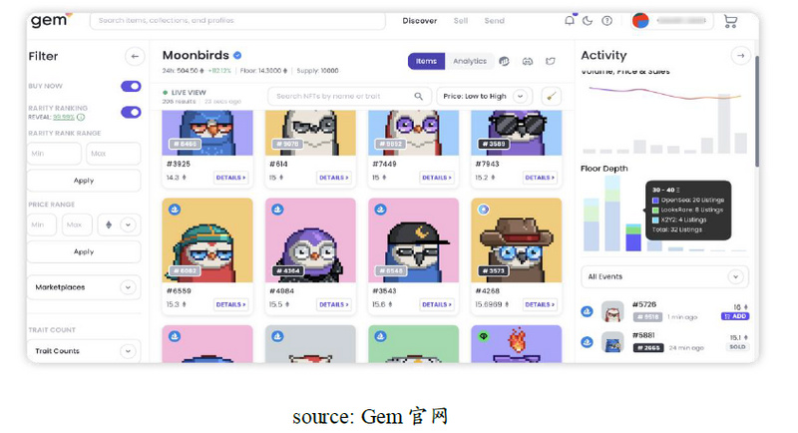Click the rarity rank Min field
The width and height of the screenshot is (798, 433).
55,154
